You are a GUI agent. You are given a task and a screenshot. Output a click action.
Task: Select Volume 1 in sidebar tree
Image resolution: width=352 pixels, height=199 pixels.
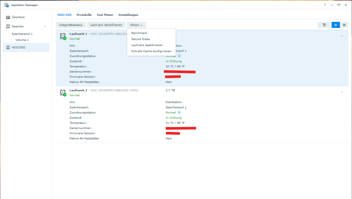click(x=22, y=40)
